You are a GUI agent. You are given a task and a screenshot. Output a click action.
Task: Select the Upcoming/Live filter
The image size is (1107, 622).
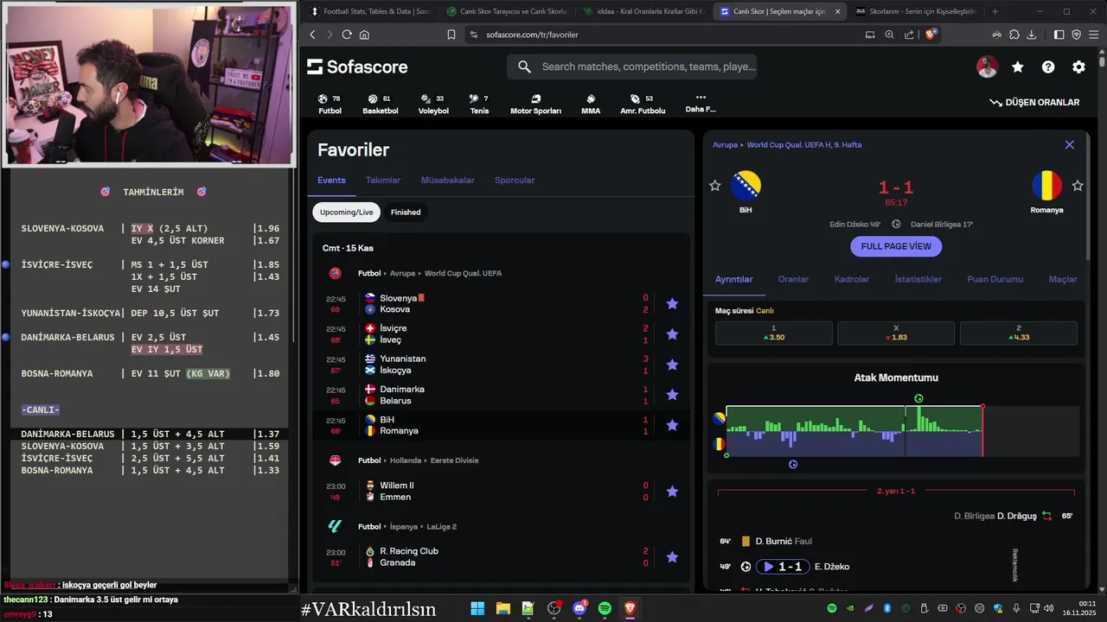click(x=347, y=212)
